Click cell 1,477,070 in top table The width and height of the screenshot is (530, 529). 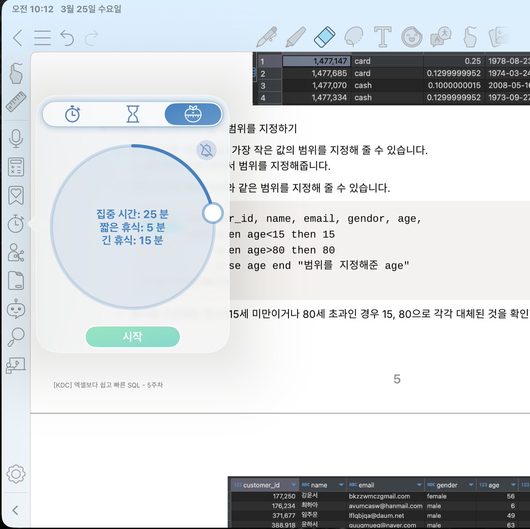316,86
